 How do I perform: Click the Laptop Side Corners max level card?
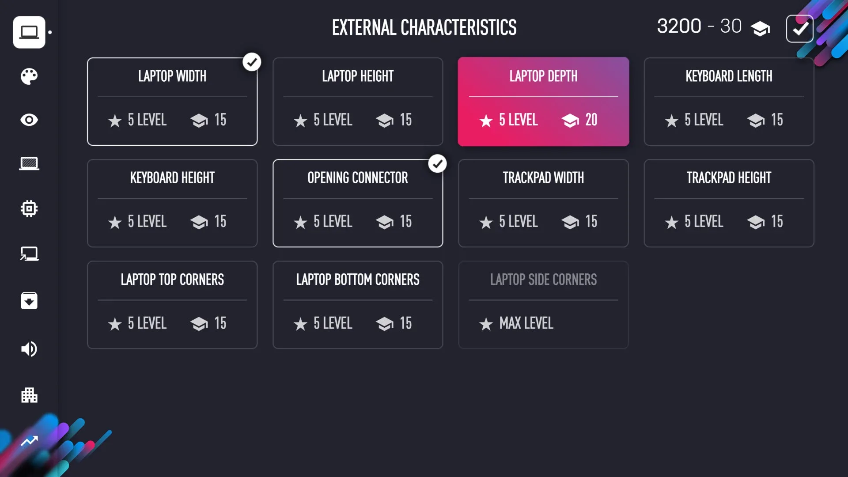tap(543, 305)
